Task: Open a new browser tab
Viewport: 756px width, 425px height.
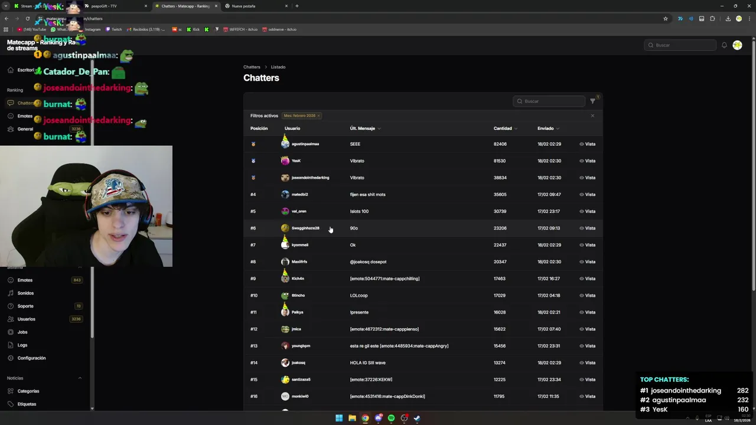Action: 296,6
